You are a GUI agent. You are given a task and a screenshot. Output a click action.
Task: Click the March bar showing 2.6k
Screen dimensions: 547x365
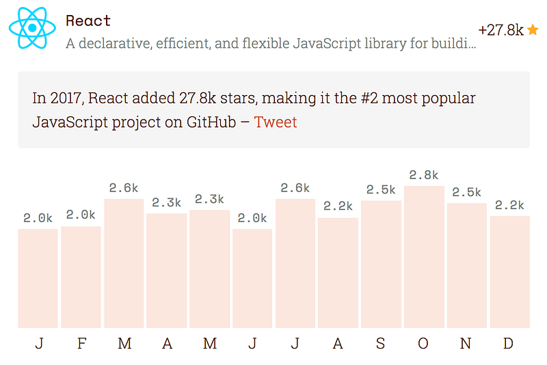pos(124,263)
